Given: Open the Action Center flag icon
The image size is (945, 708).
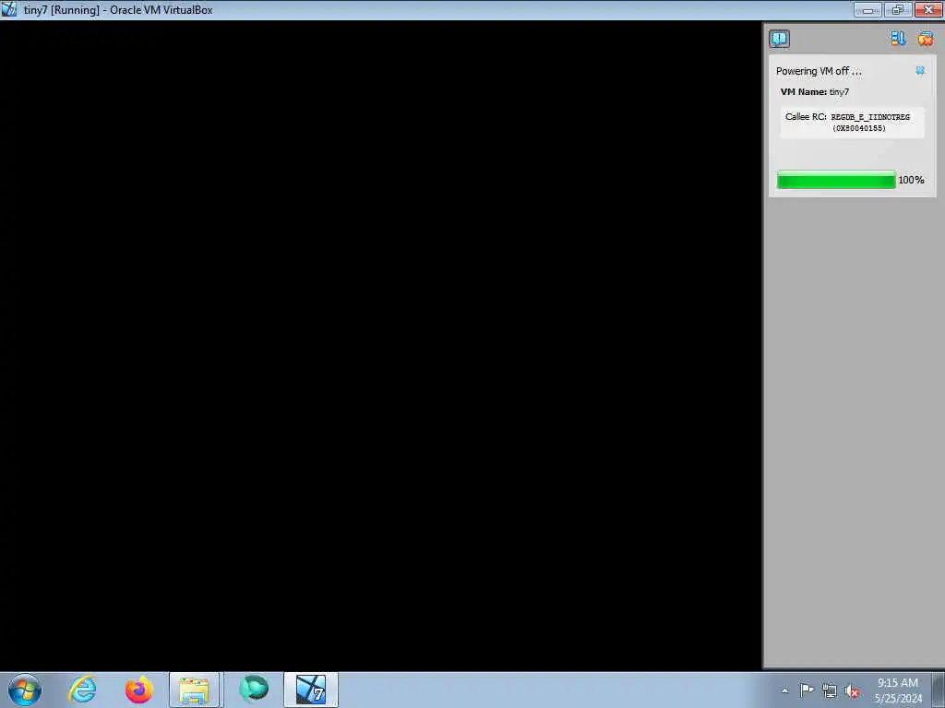Looking at the screenshot, I should point(807,690).
